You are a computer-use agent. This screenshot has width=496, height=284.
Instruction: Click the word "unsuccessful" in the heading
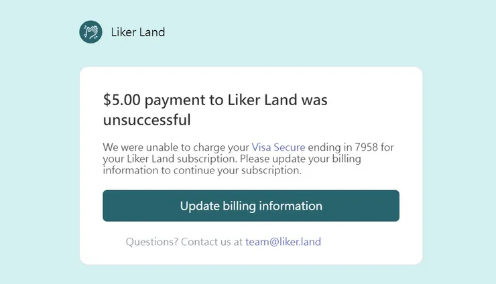click(x=147, y=121)
